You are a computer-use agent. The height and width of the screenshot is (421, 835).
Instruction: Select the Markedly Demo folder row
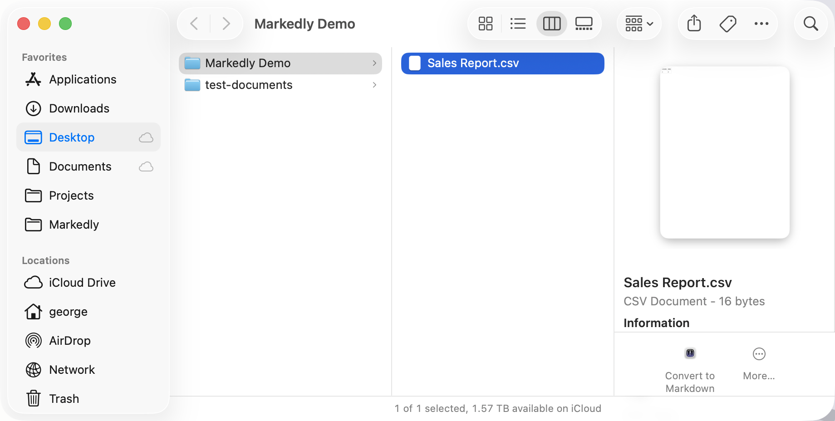coord(280,63)
